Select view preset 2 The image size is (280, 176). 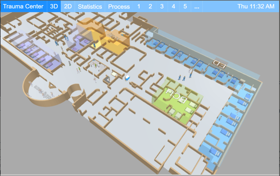point(150,6)
